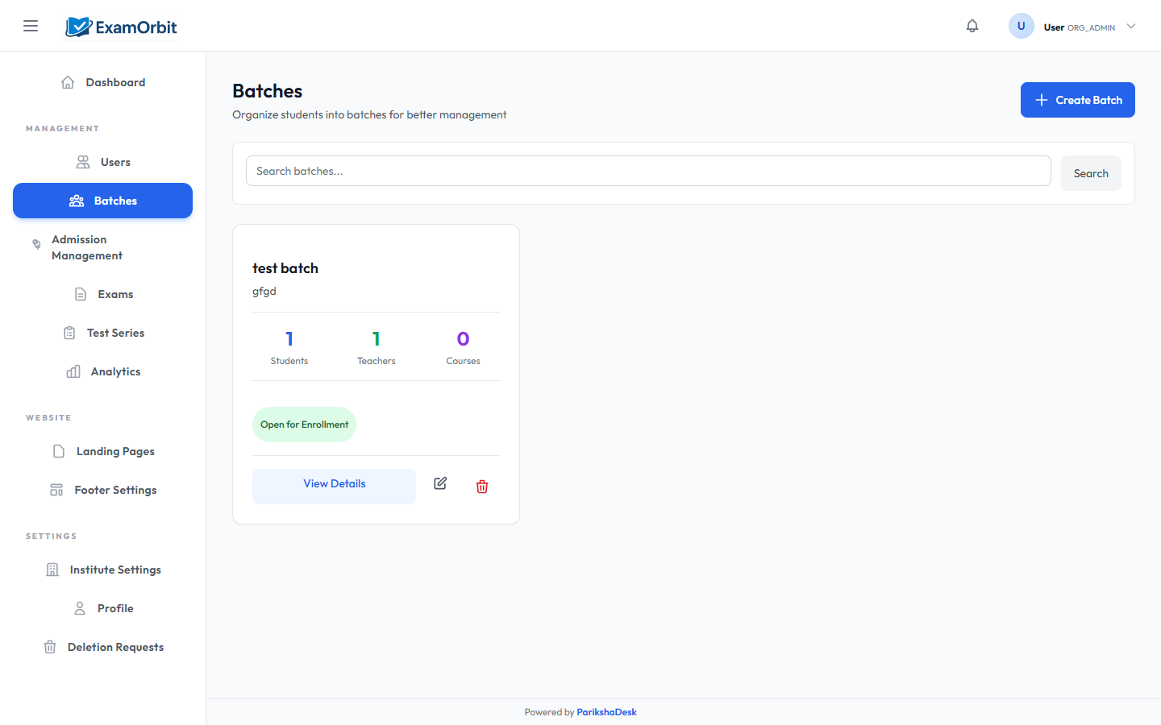1161x725 pixels.
Task: Click the batch description gfgd
Action: pos(264,292)
